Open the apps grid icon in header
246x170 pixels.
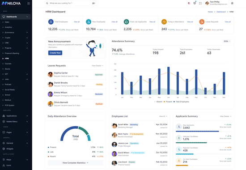(232, 3)
